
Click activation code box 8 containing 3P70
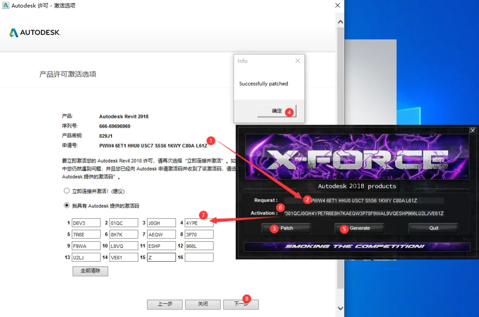click(199, 234)
